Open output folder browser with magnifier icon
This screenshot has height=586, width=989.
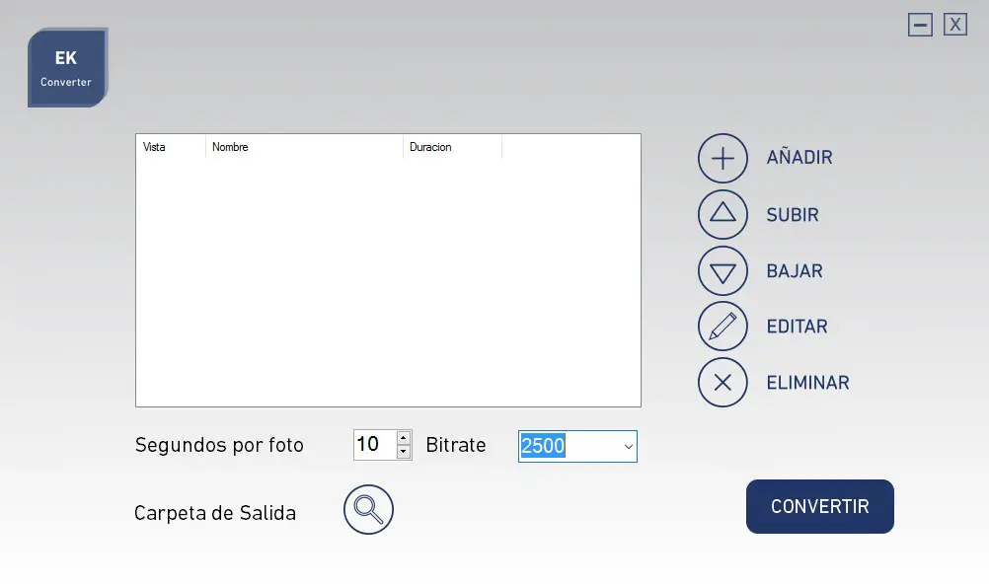(368, 509)
